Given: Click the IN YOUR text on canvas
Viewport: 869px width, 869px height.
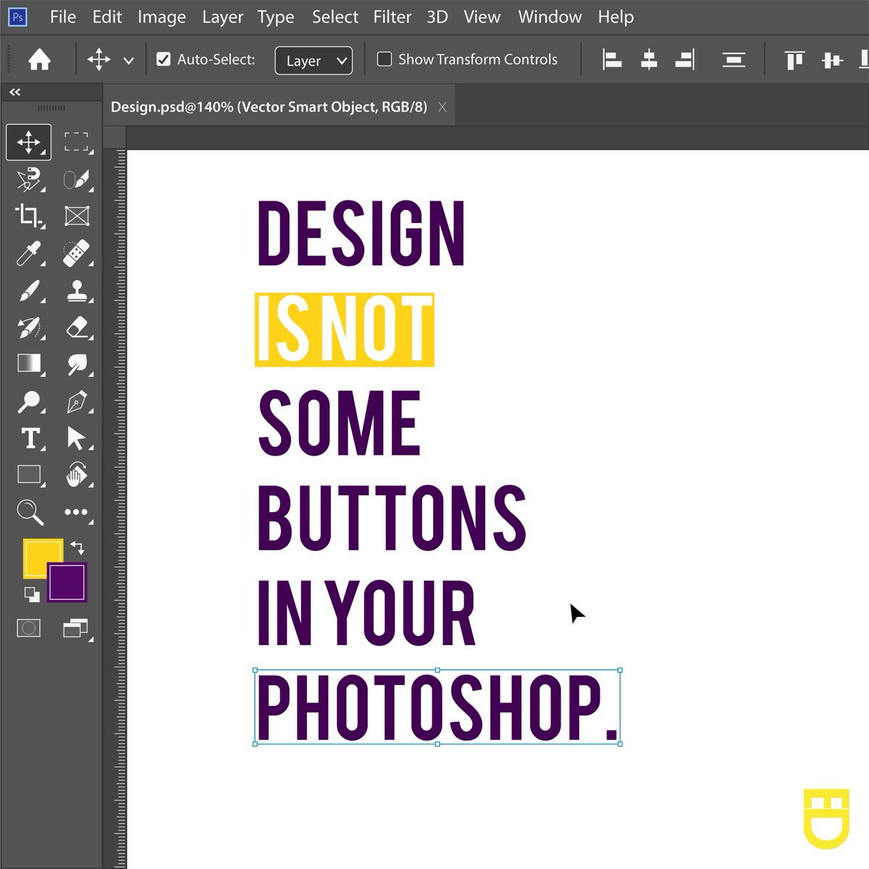Looking at the screenshot, I should tap(366, 613).
